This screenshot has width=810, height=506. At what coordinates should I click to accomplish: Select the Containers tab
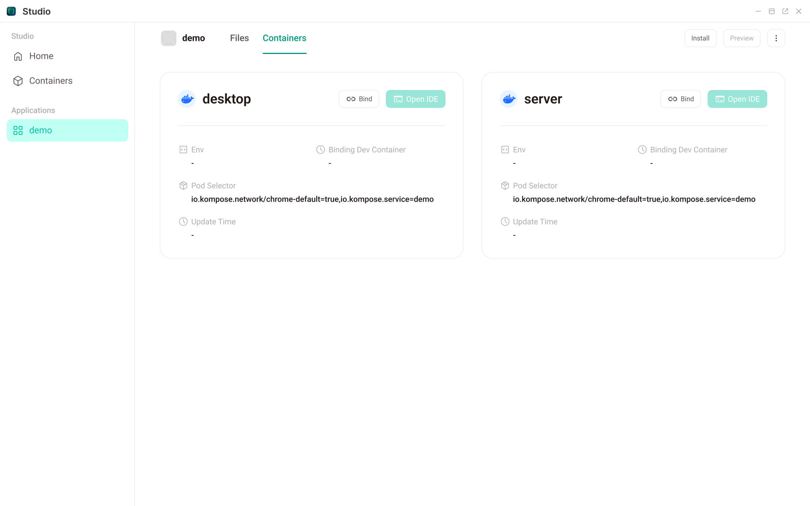click(284, 38)
